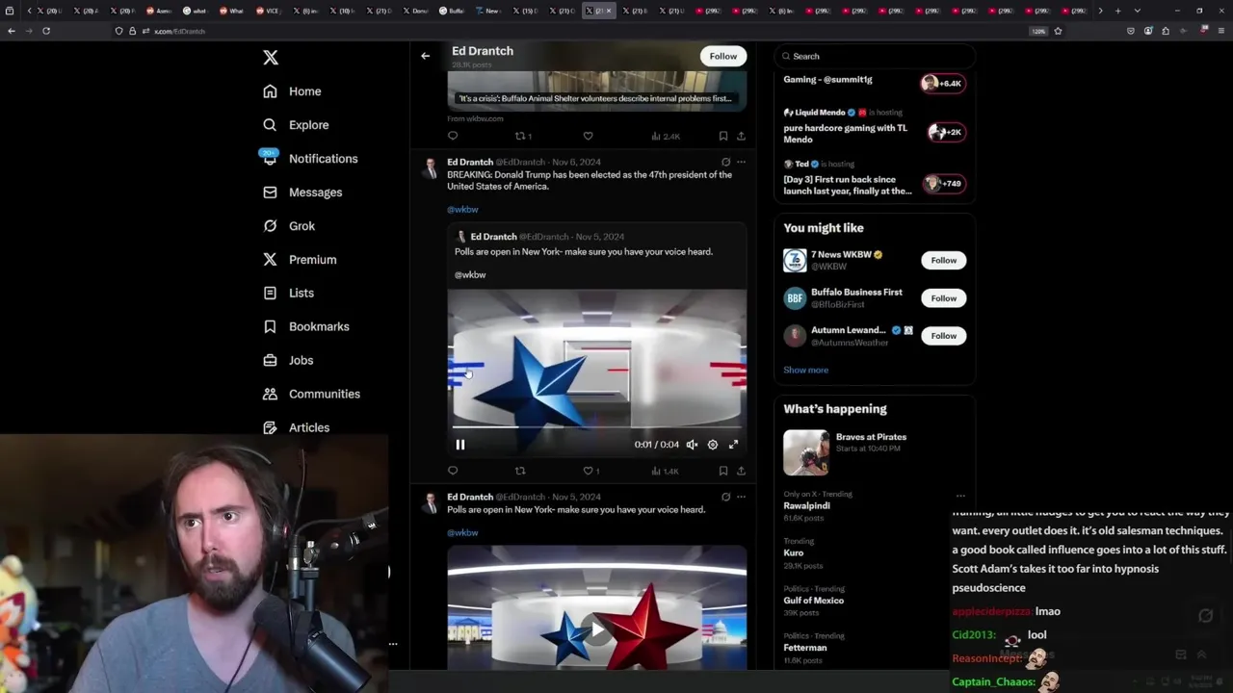Click Grok icon on Nov 5 post
Viewport: 1233px width, 693px height.
point(725,497)
